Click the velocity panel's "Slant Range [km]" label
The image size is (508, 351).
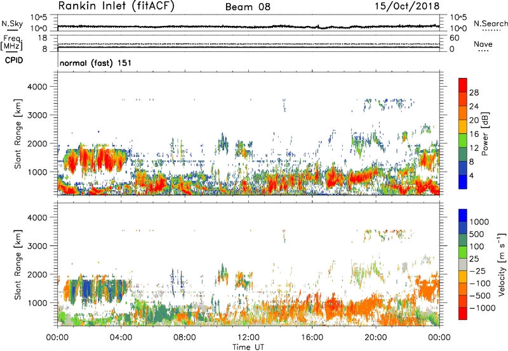tap(18, 264)
